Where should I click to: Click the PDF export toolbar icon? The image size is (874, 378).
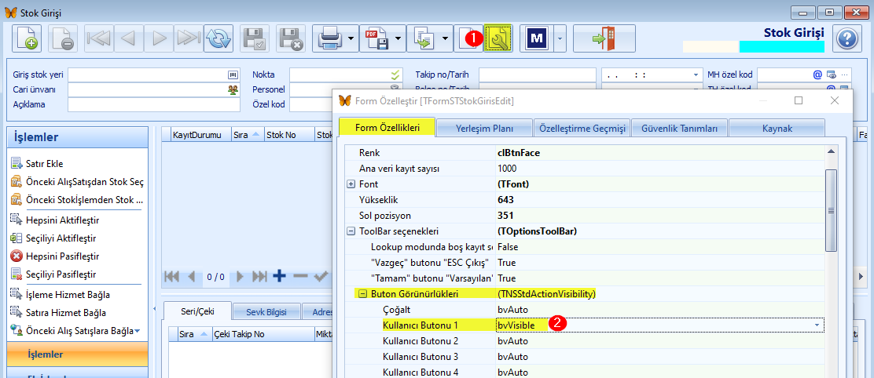coord(376,38)
